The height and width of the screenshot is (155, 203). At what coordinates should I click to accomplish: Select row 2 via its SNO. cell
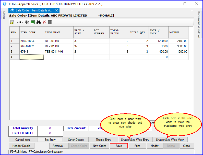[15, 46]
